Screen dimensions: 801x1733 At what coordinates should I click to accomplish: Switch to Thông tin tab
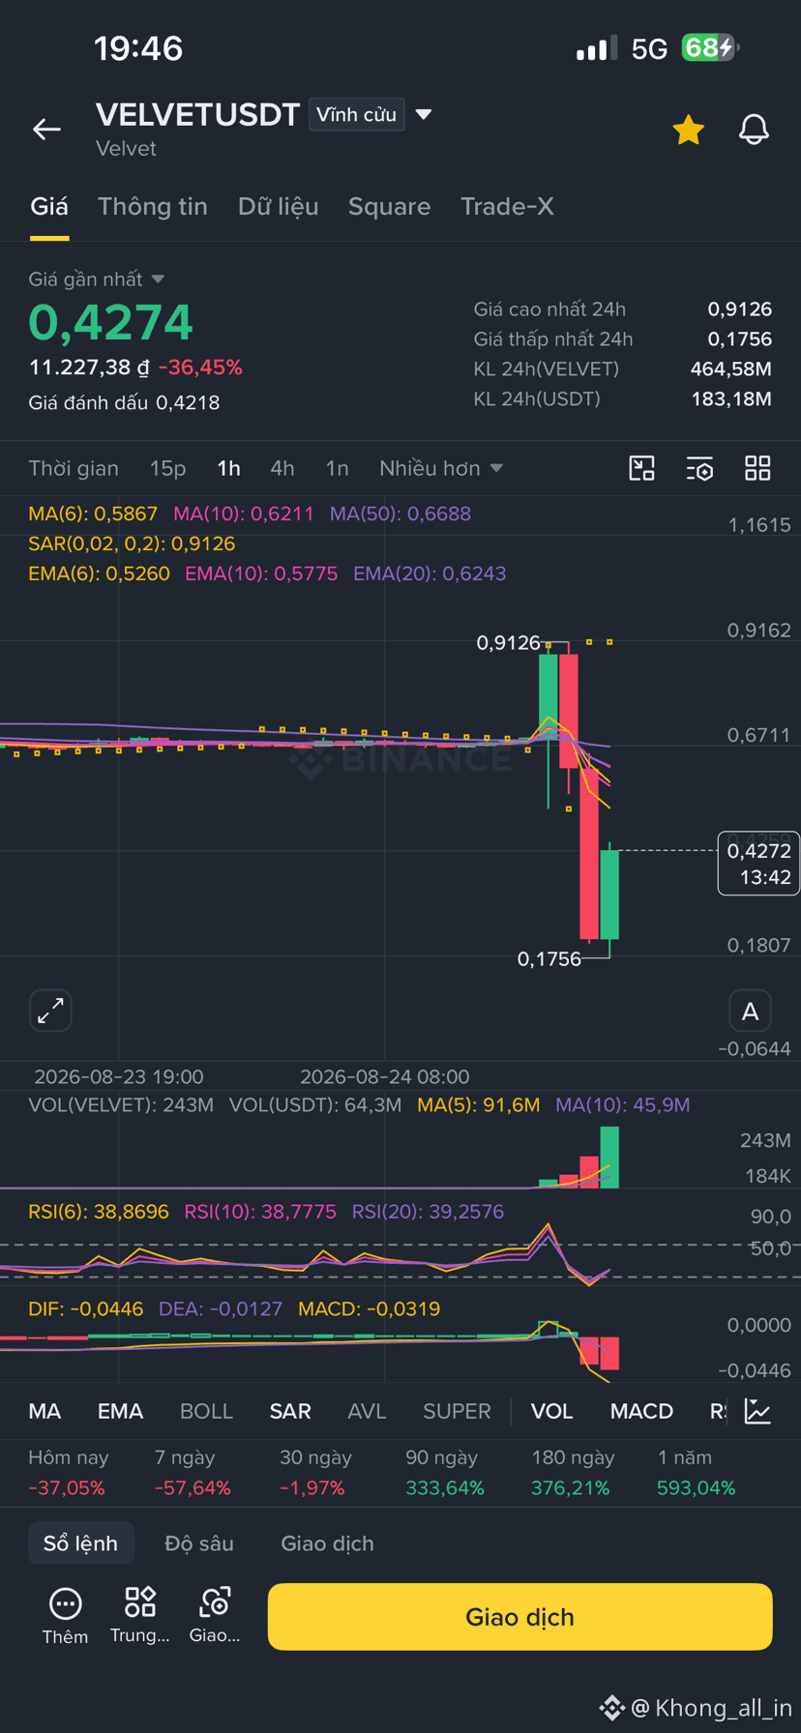coord(153,207)
